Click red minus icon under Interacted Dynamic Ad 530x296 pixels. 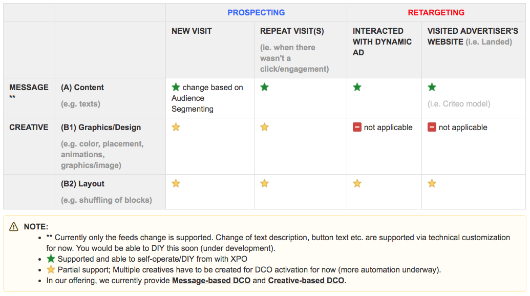tap(357, 127)
